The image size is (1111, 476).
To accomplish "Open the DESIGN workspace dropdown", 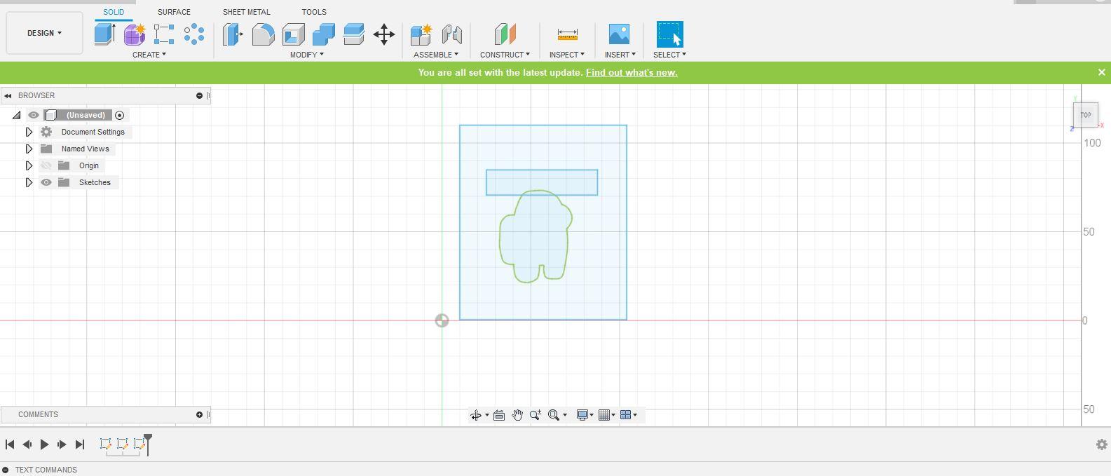I will (x=44, y=33).
